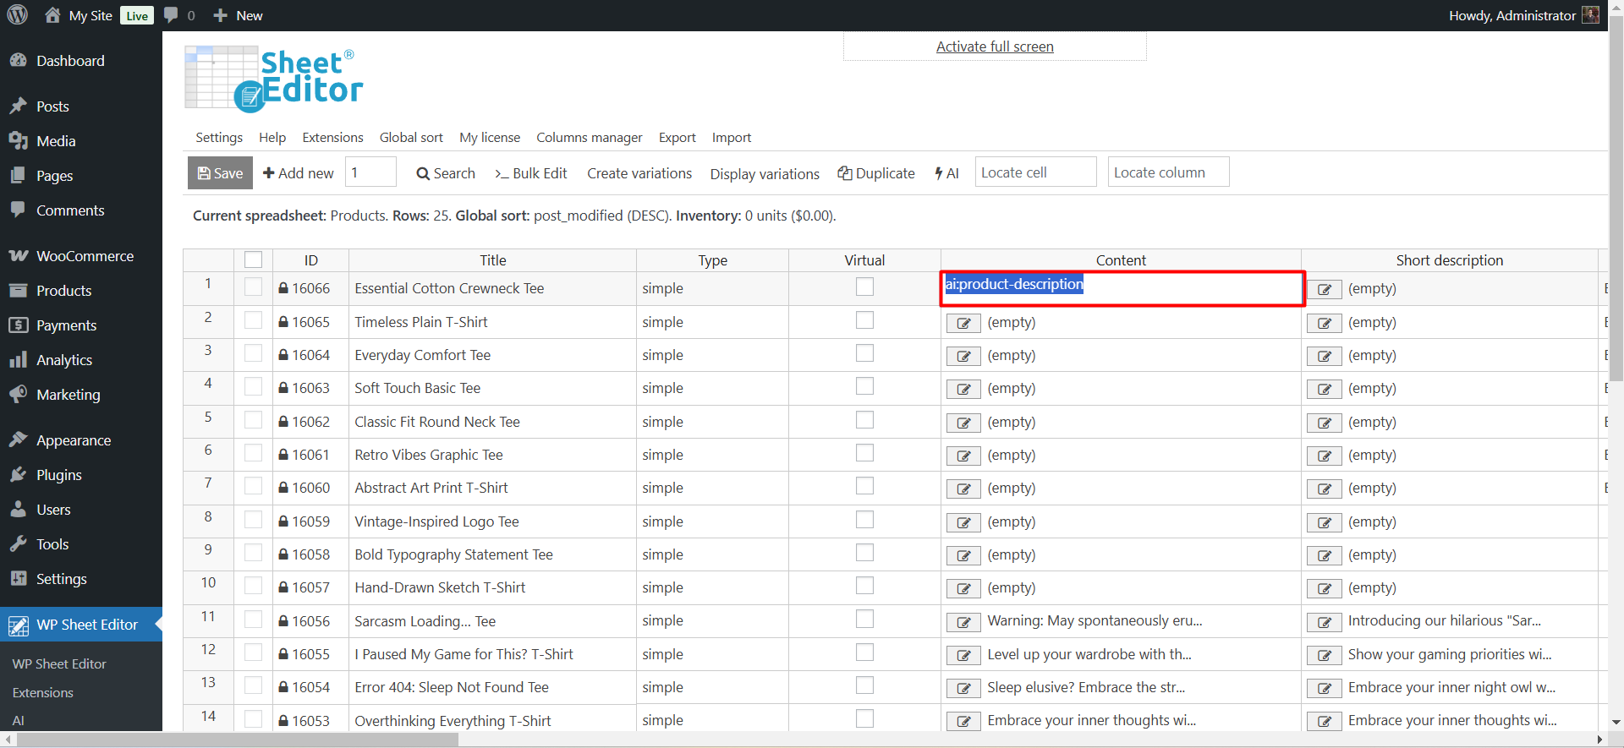Visit My Site from the admin bar
The width and height of the screenshot is (1624, 748).
tap(79, 15)
